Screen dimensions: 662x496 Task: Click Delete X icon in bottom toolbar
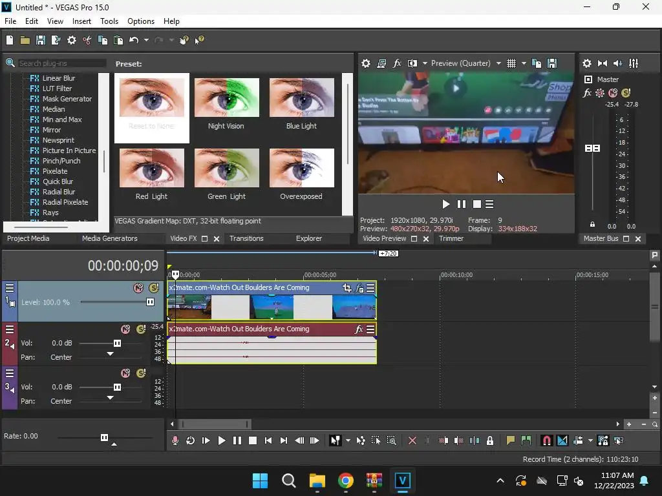(412, 440)
